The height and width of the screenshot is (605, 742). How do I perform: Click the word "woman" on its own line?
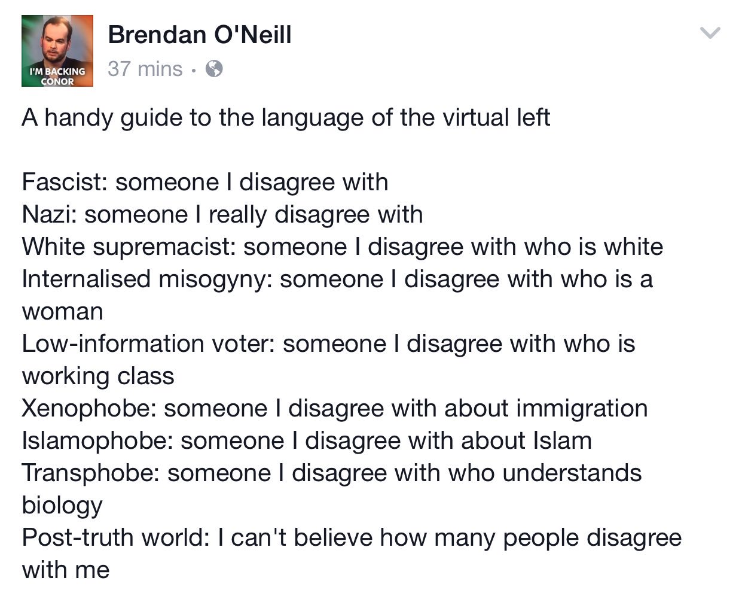tap(63, 312)
